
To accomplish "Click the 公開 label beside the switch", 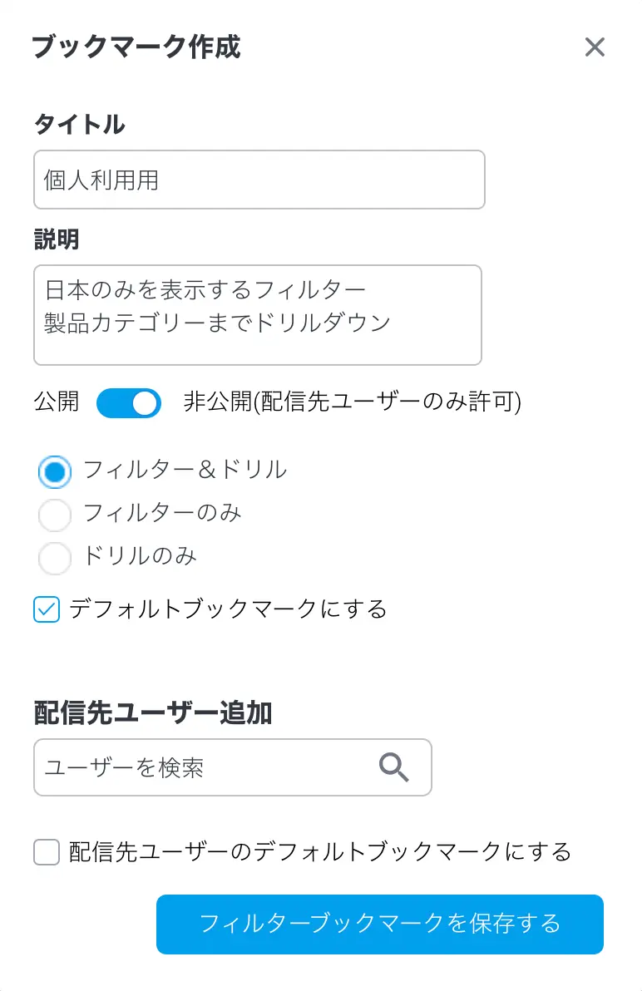I will pos(57,403).
